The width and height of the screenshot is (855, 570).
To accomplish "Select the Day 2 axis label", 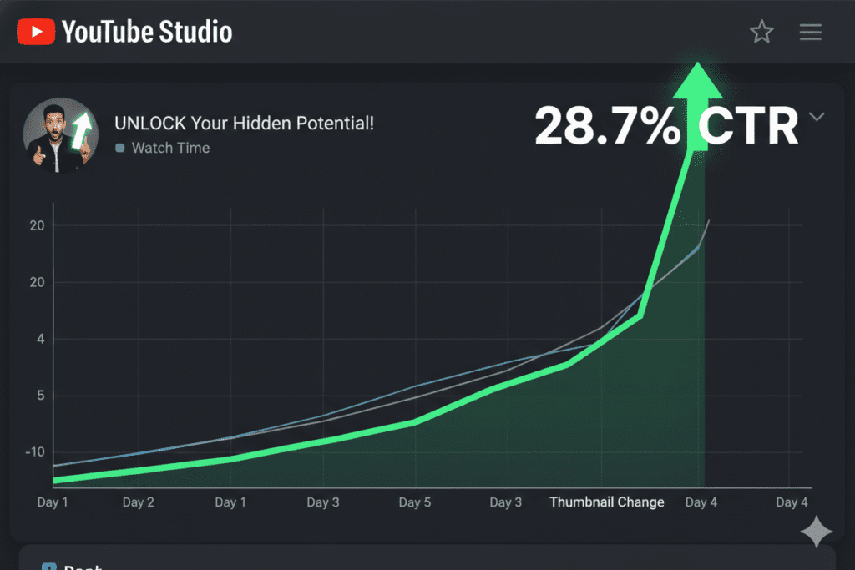I will [x=139, y=502].
